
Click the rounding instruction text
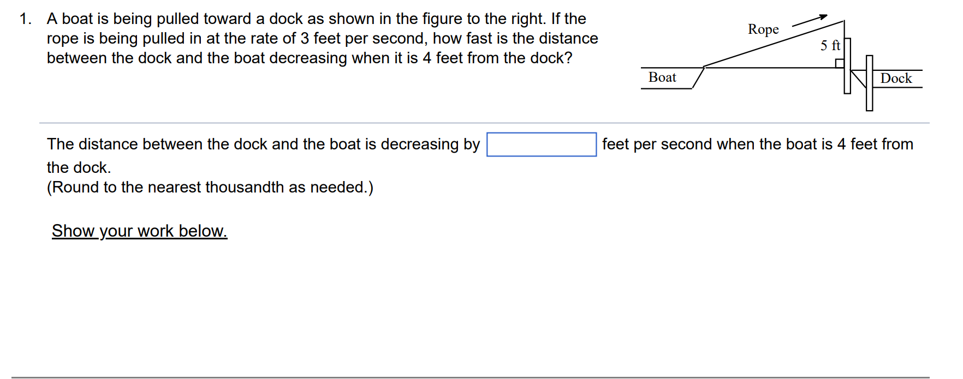[210, 187]
